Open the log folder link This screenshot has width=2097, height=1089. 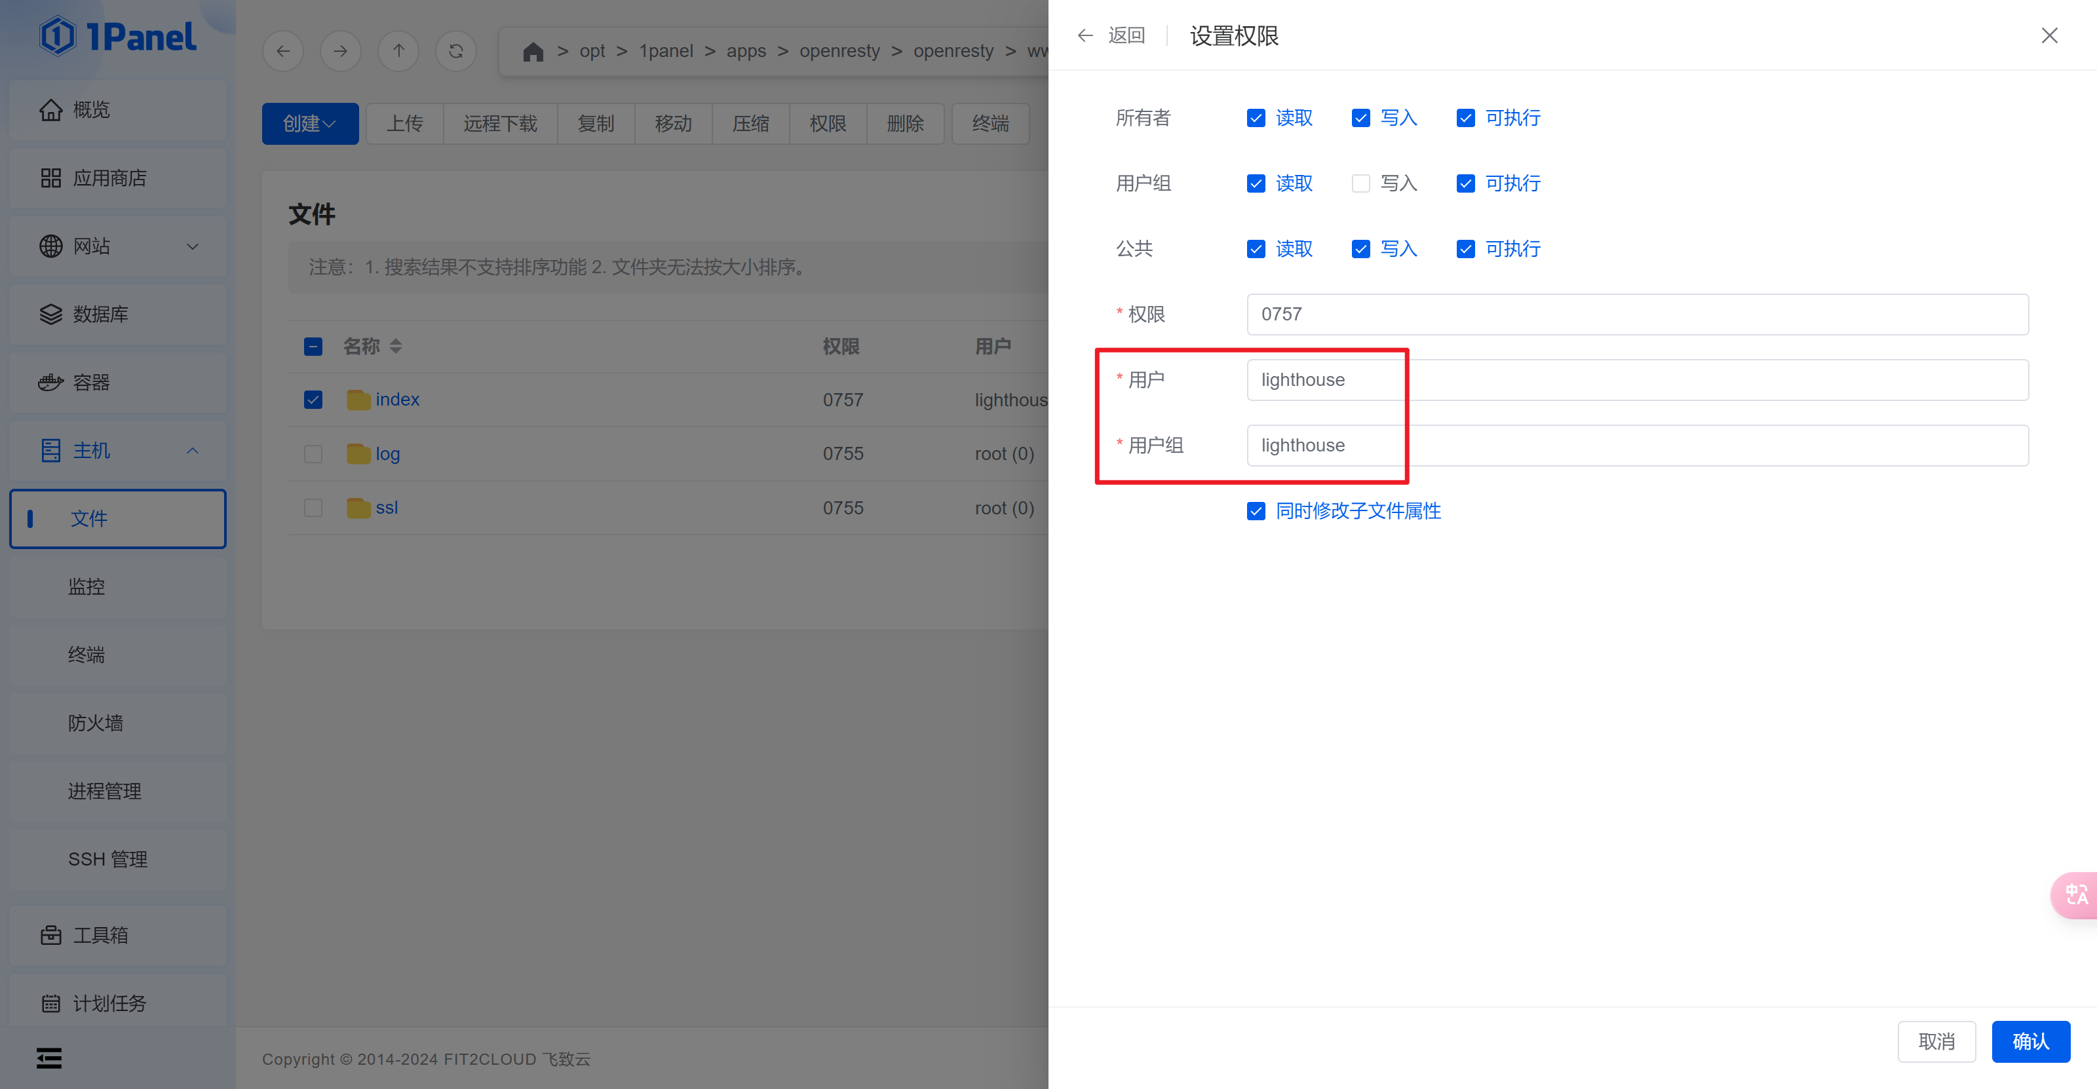pyautogui.click(x=387, y=453)
